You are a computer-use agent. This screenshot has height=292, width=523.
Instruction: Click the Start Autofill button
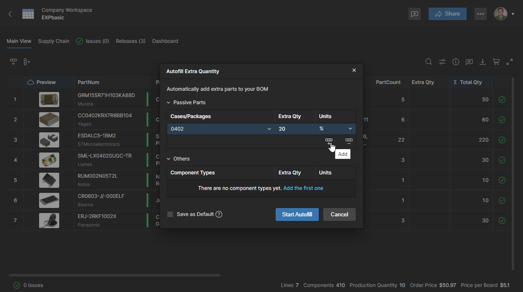(x=297, y=214)
